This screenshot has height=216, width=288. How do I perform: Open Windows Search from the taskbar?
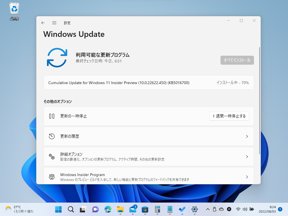click(71, 209)
